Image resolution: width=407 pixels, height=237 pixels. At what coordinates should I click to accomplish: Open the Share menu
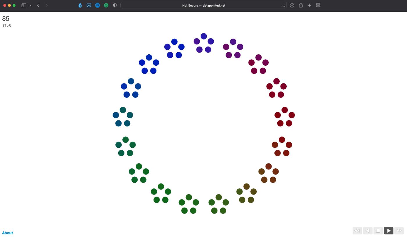[x=301, y=5]
